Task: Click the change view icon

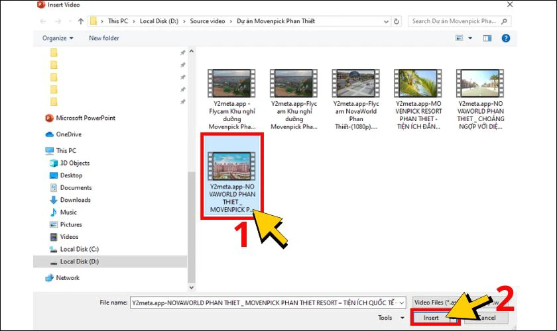Action: pos(460,38)
